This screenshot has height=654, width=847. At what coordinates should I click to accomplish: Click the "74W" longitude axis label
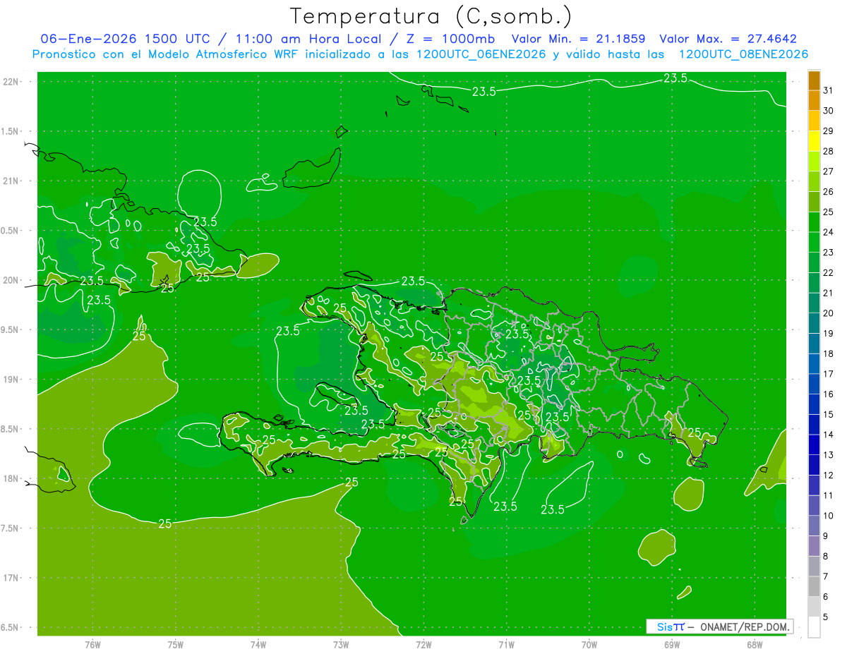258,644
